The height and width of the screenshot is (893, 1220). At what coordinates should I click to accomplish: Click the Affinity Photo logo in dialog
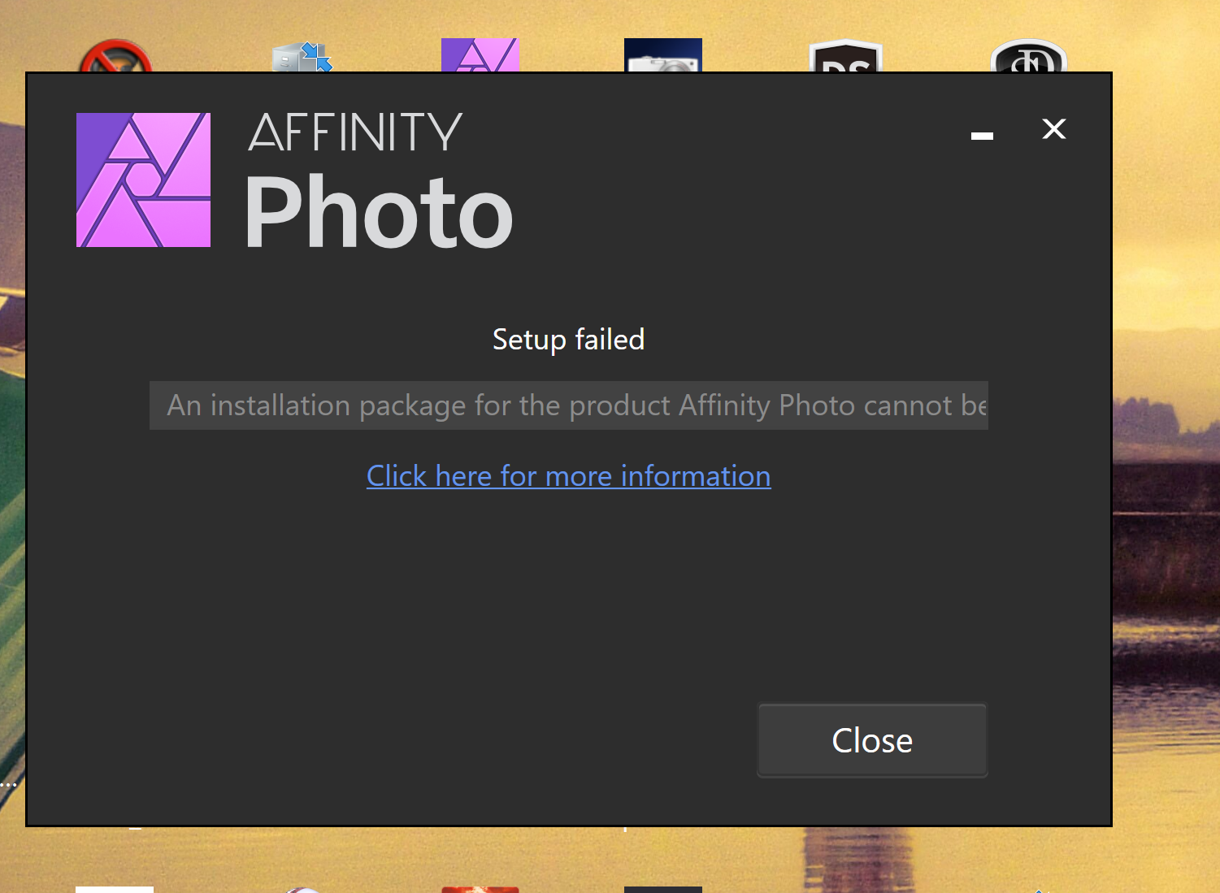tap(143, 180)
